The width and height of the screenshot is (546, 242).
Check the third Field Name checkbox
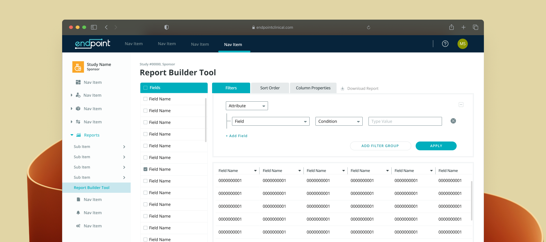pos(145,122)
